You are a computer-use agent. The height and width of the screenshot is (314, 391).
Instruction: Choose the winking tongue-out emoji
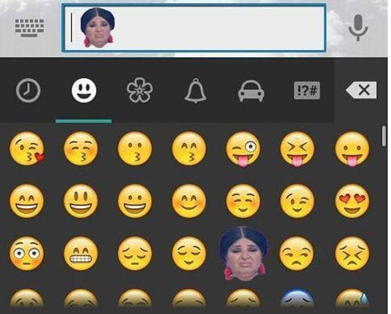coord(243,149)
